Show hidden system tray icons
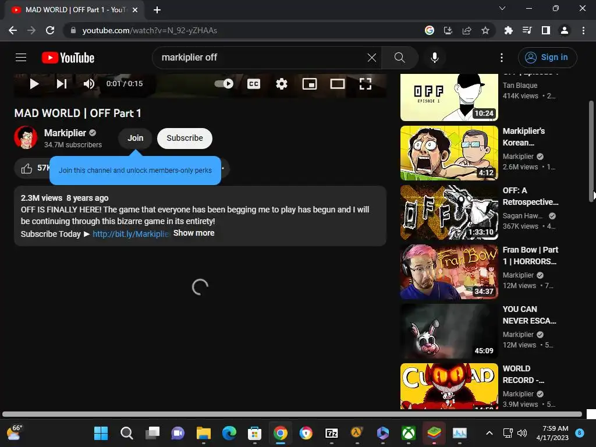596x447 pixels. [x=489, y=433]
